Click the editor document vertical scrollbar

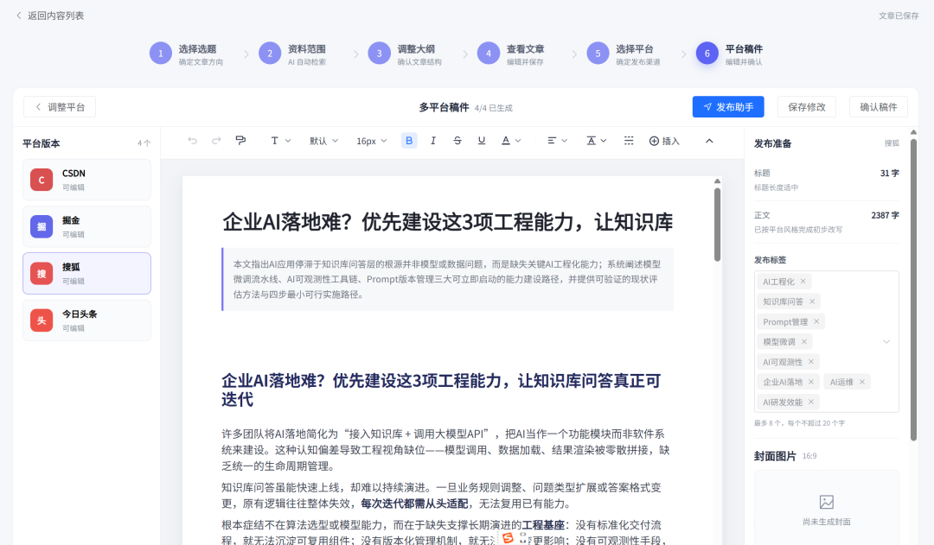point(717,225)
